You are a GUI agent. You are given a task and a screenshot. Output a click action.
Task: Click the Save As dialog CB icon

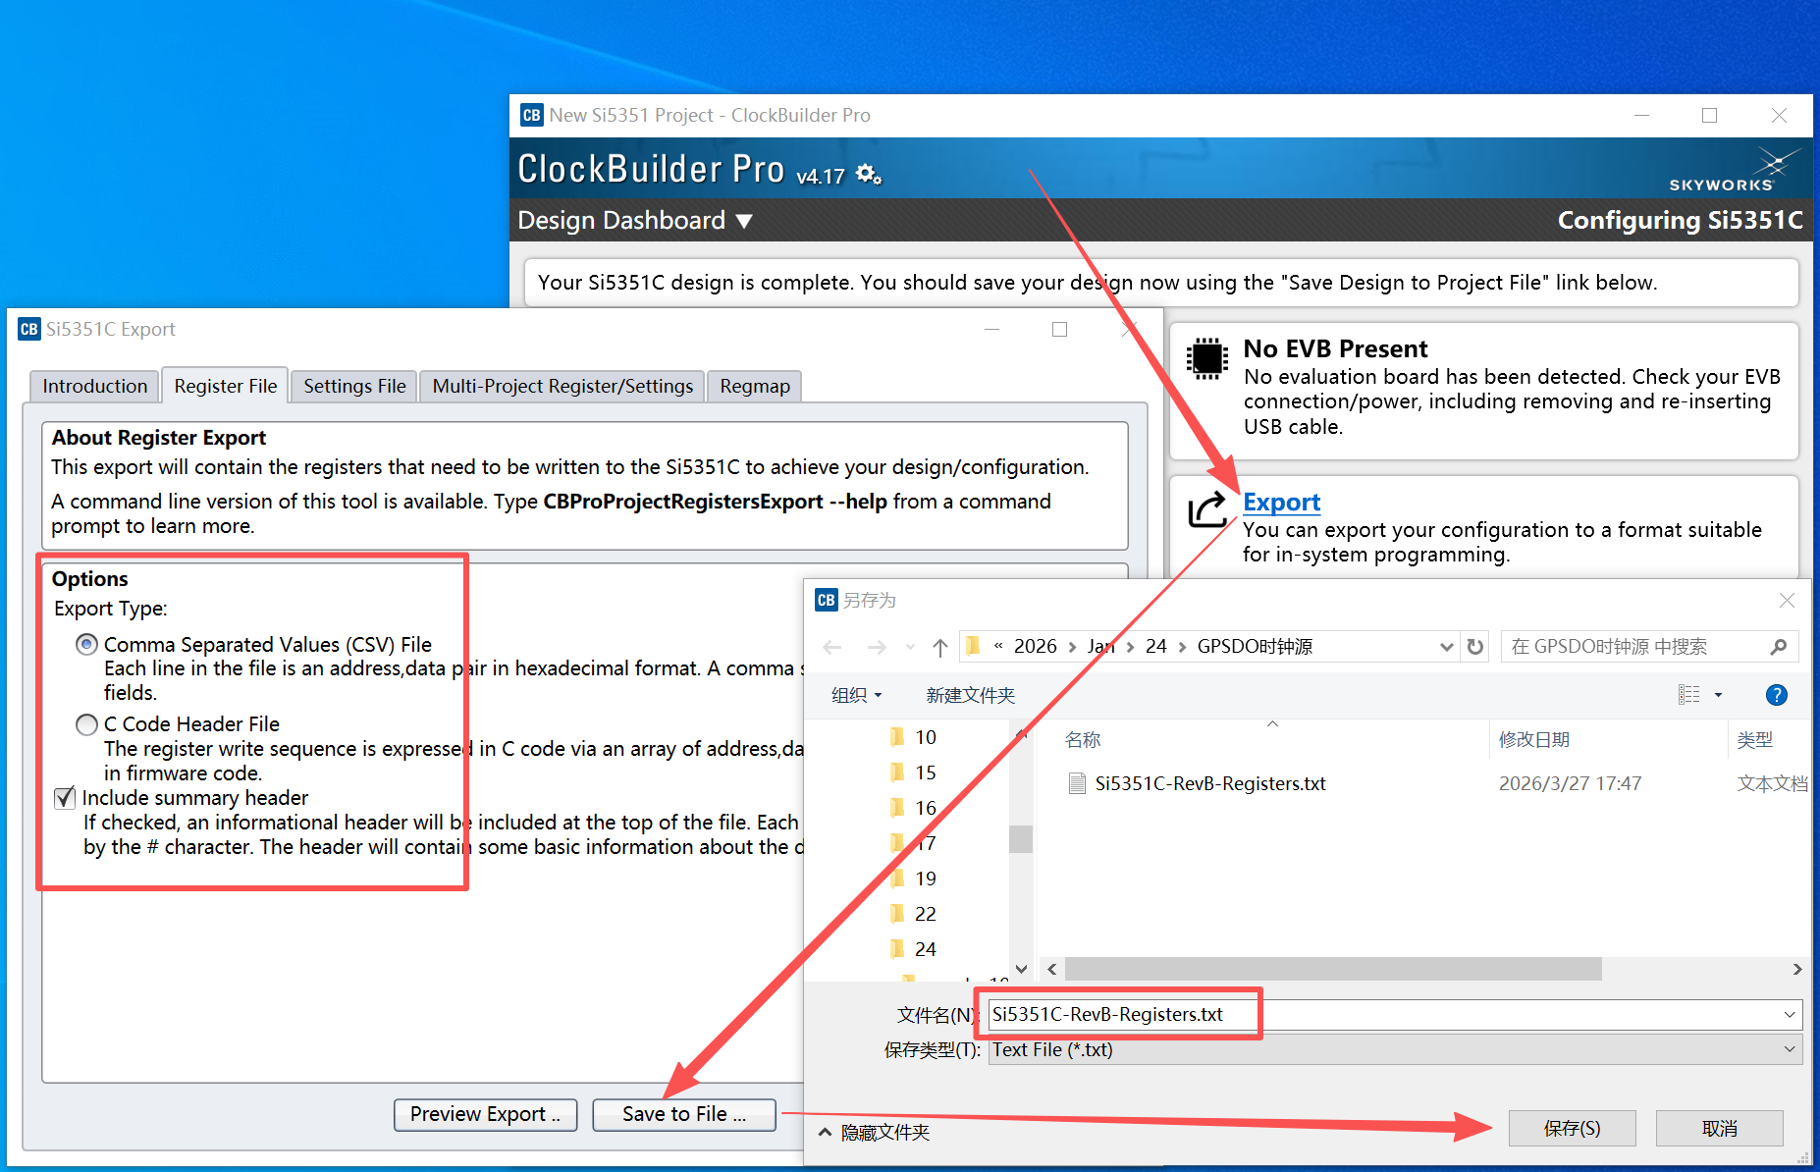(x=827, y=600)
